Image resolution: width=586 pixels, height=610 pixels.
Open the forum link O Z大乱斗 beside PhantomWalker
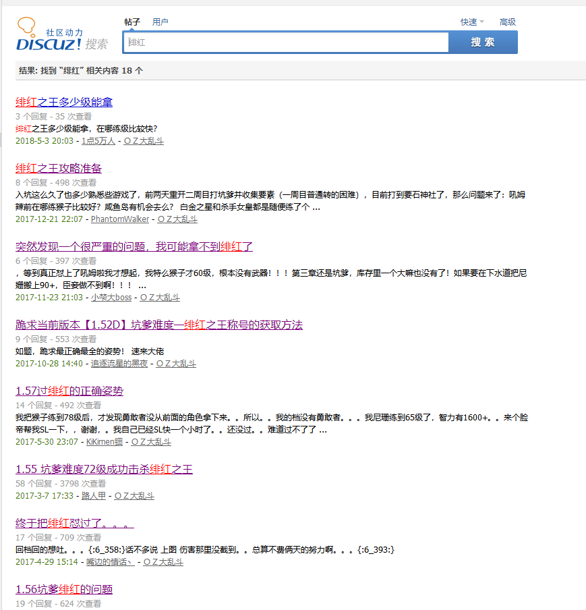(177, 219)
